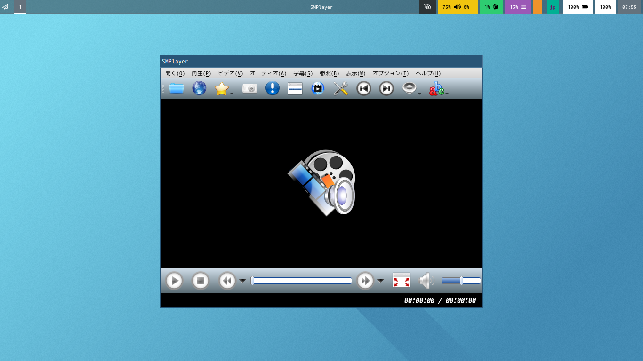This screenshot has width=643, height=361.
Task: Expand the audio track dropdown arrow
Action: (x=419, y=94)
